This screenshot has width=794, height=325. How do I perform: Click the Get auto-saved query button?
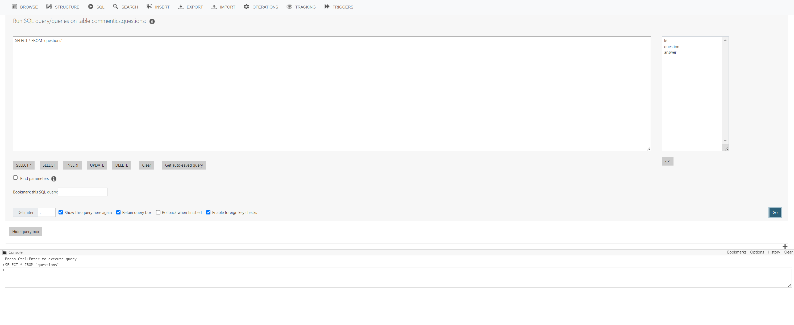183,165
